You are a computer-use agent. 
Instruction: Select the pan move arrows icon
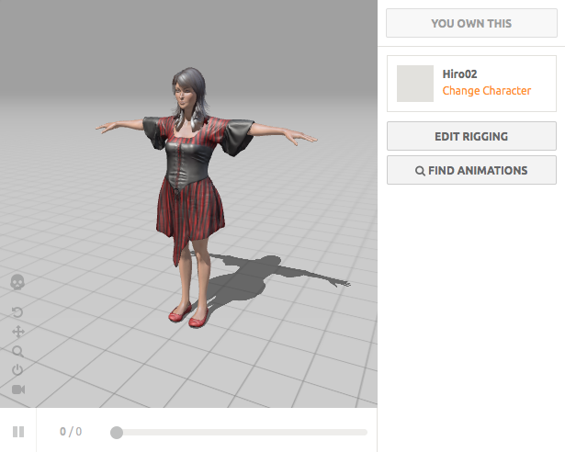click(18, 332)
